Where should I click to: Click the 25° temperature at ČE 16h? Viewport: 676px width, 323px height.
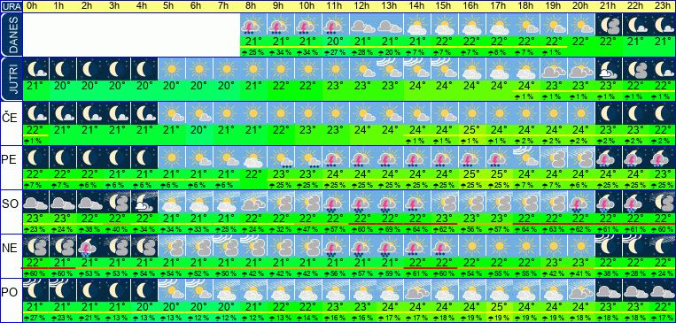point(471,129)
